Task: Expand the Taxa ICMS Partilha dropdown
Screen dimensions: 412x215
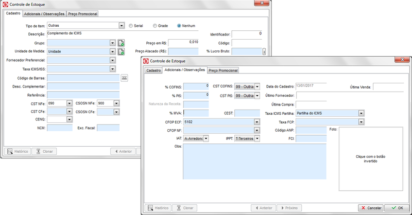Action: (x=362, y=113)
